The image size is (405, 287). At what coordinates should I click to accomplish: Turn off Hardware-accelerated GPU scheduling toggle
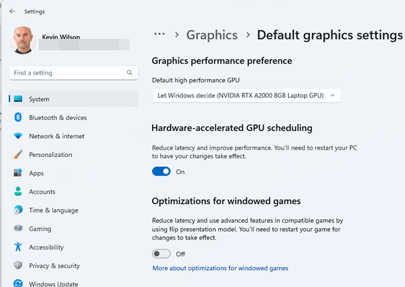click(x=161, y=172)
